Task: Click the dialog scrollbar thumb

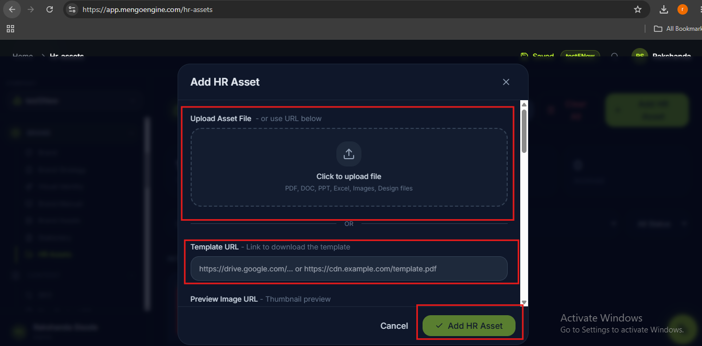Action: [524, 131]
